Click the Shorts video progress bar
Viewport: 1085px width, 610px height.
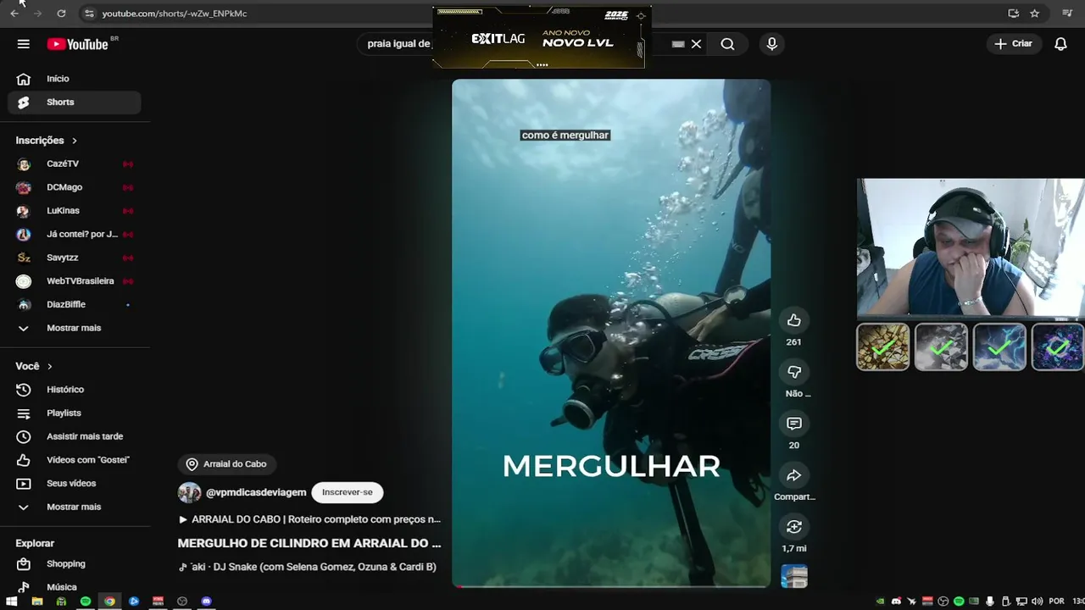click(611, 585)
